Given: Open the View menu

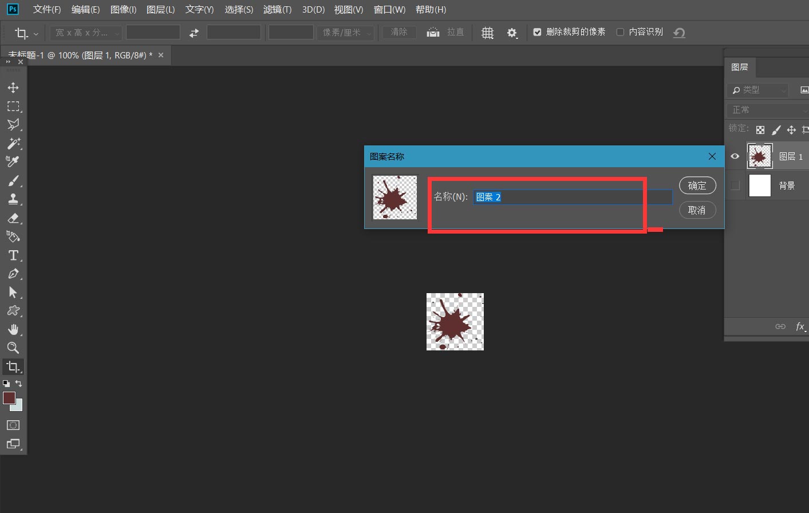Looking at the screenshot, I should [x=349, y=10].
